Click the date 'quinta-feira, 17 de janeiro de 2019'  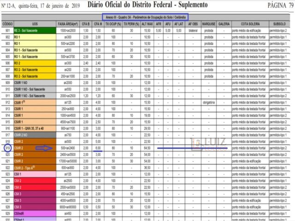[49, 6]
